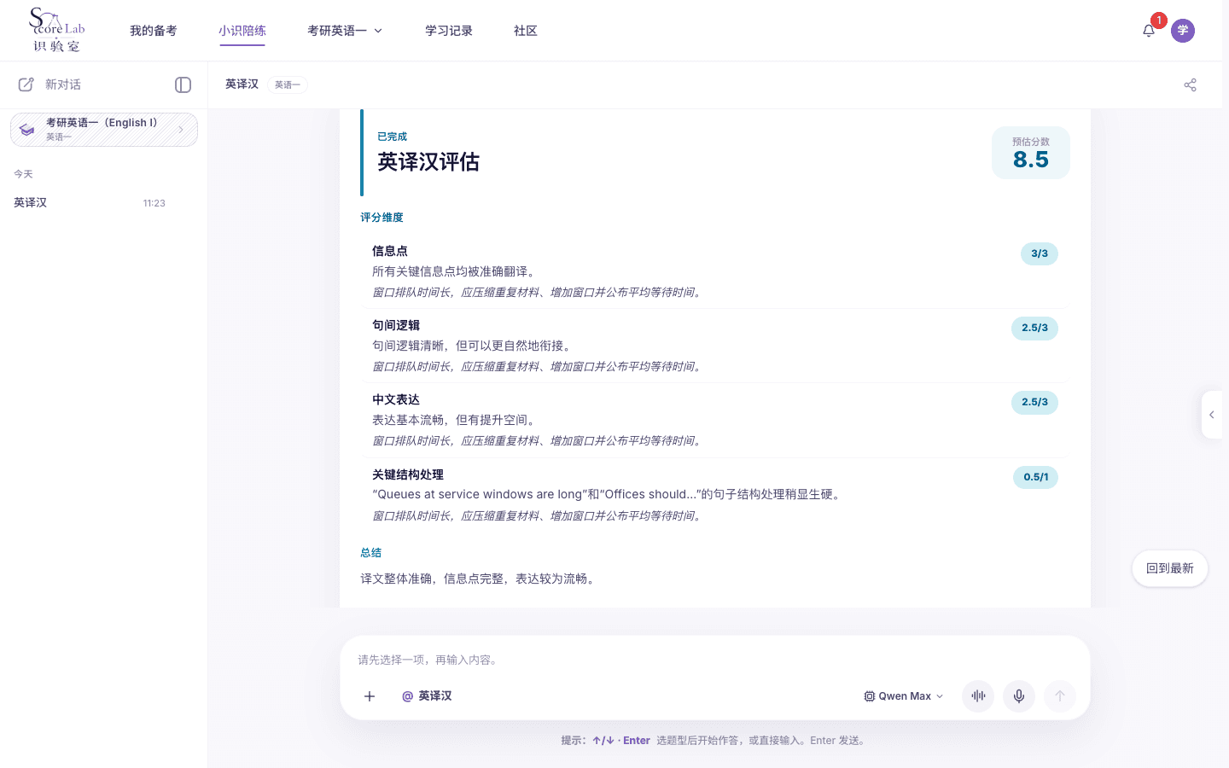Click the share icon
Image resolution: width=1229 pixels, height=768 pixels.
1191,84
